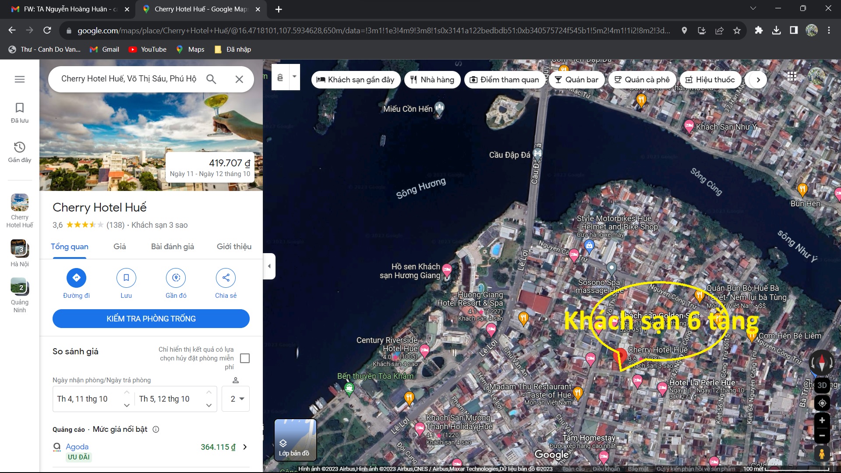Bookmark this page with star icon
Viewport: 841px width, 473px height.
pyautogui.click(x=737, y=30)
